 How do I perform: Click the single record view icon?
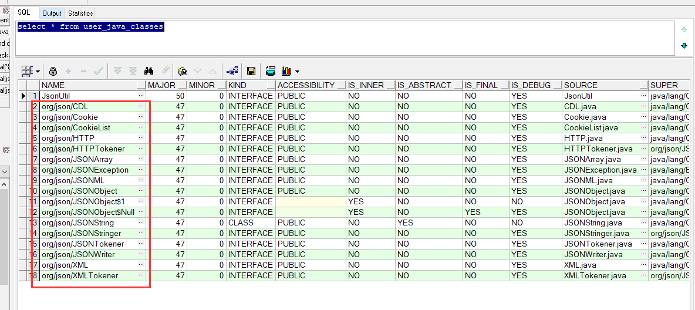click(x=183, y=71)
